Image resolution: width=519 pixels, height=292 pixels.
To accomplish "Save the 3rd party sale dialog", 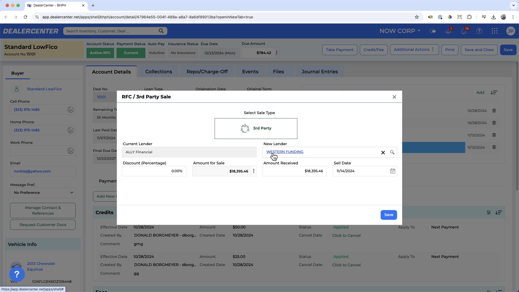I will (389, 215).
